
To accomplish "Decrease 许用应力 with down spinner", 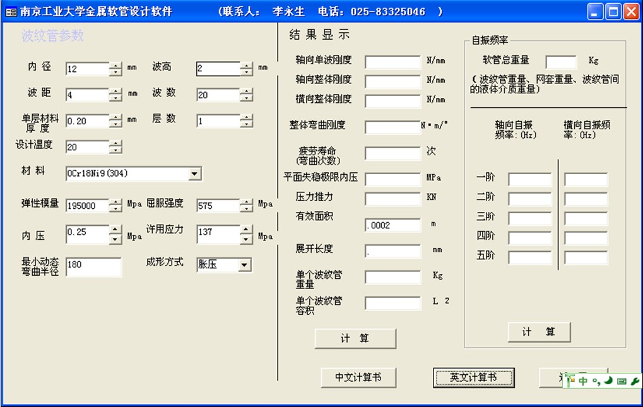I will click(x=247, y=240).
